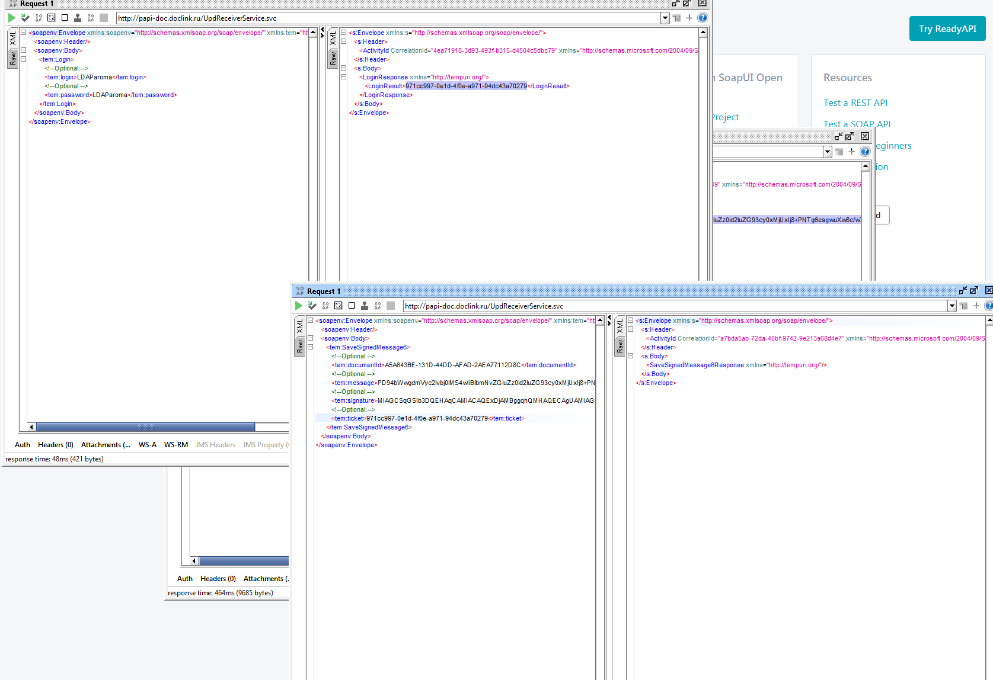Switch SaveSignedMessage6 response to Raw view
993x680 pixels.
tap(620, 346)
